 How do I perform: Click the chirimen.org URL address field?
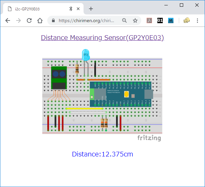pyautogui.click(x=87, y=20)
